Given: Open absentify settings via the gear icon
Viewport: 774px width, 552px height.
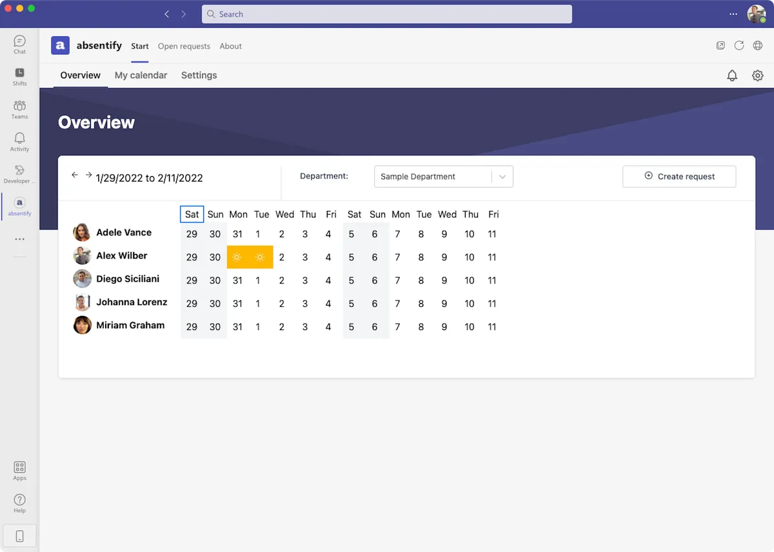Looking at the screenshot, I should point(757,75).
